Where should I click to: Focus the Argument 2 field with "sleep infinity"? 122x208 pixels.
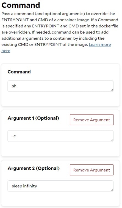click(60, 186)
